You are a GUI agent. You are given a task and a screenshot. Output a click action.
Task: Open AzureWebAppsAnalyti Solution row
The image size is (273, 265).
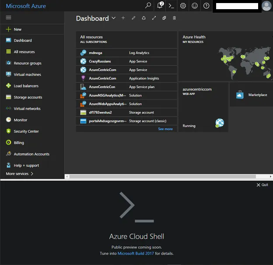pos(126,104)
